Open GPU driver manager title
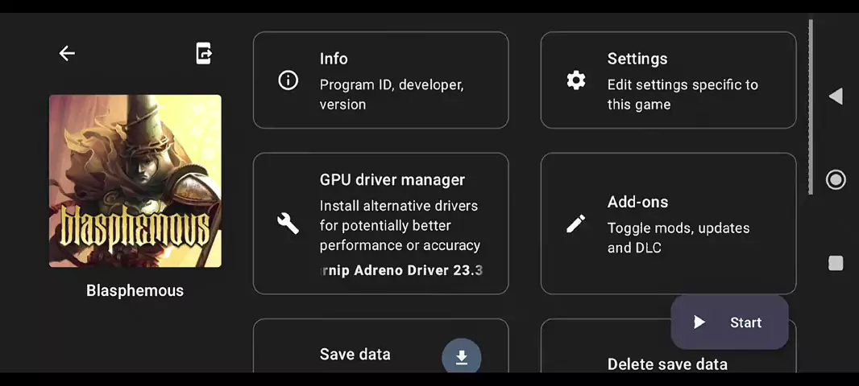This screenshot has width=859, height=386. (x=392, y=180)
